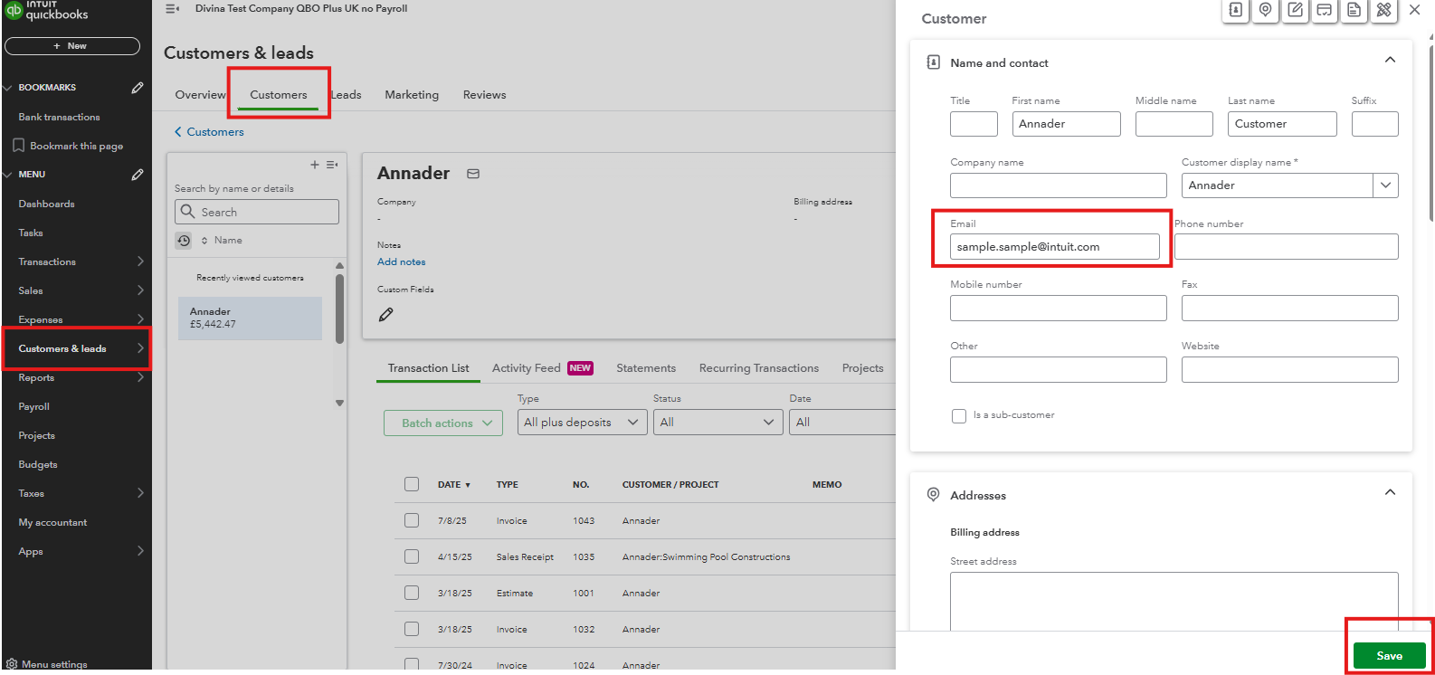Collapse the navigation using the hamburger icon
Screen dimensions: 1435x675
tap(172, 9)
